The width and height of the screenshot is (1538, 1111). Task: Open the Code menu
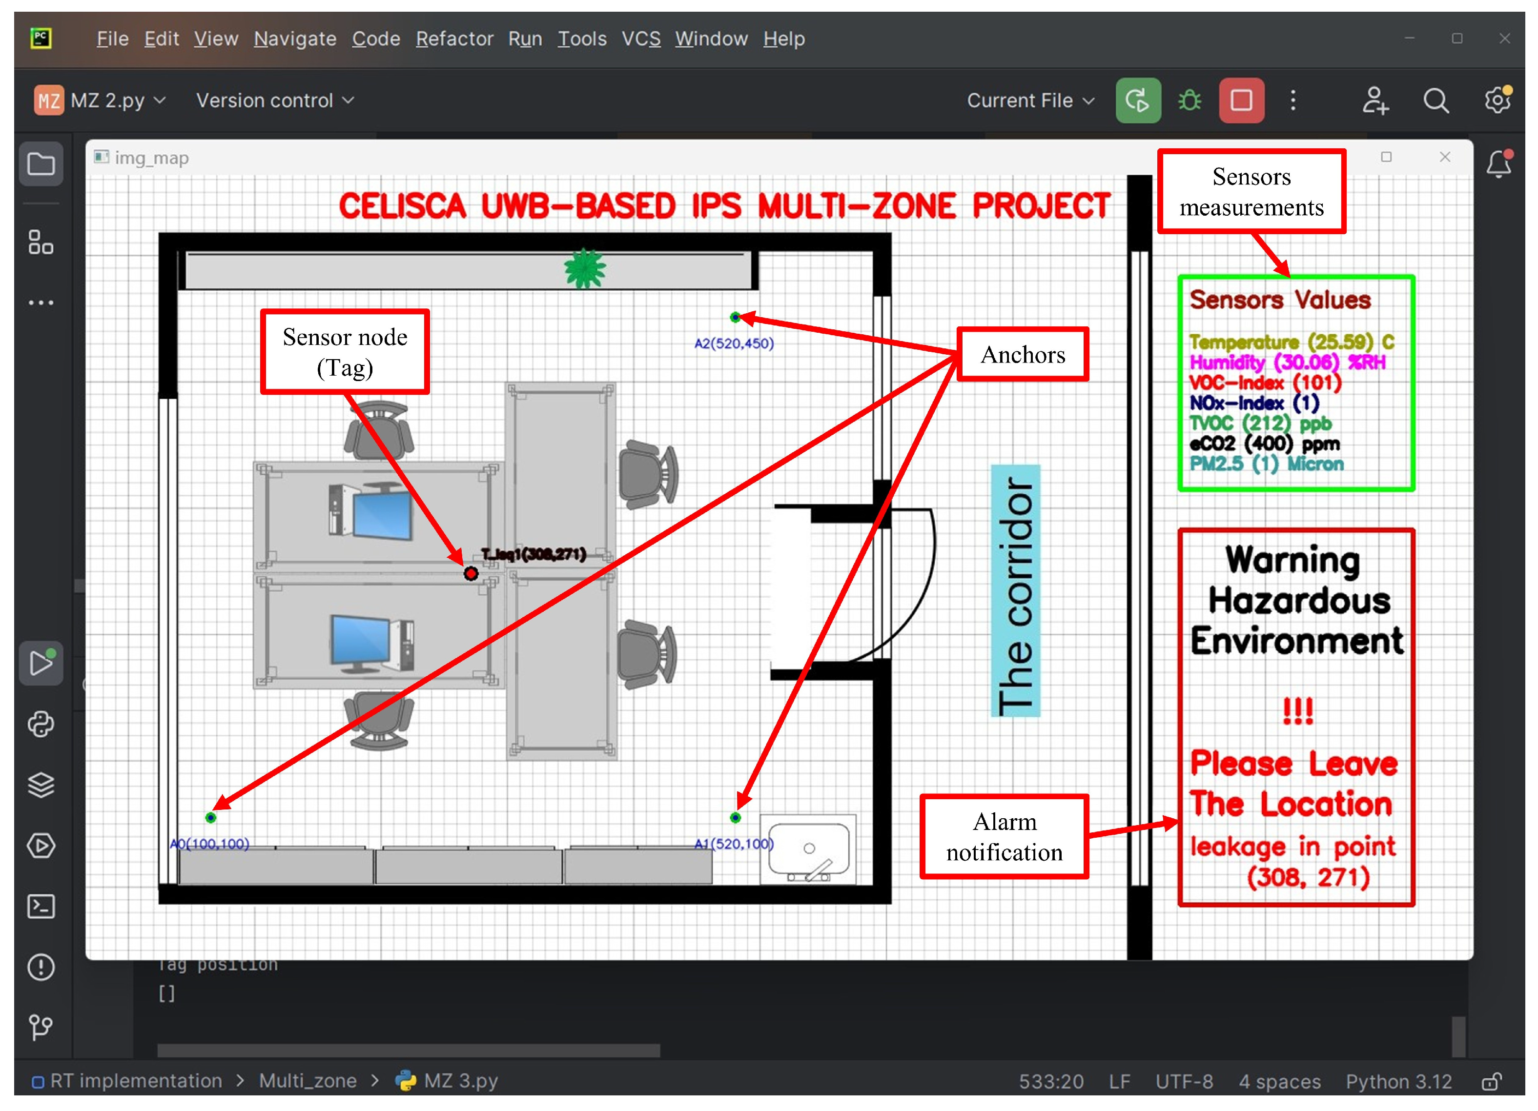point(376,39)
